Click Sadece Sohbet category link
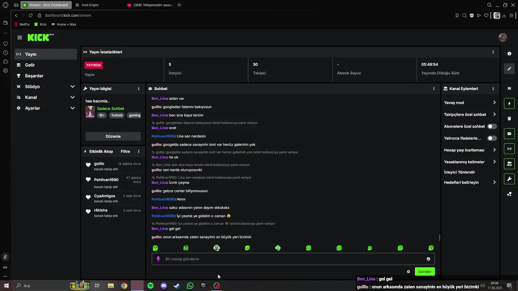518x291 pixels. (x=110, y=109)
